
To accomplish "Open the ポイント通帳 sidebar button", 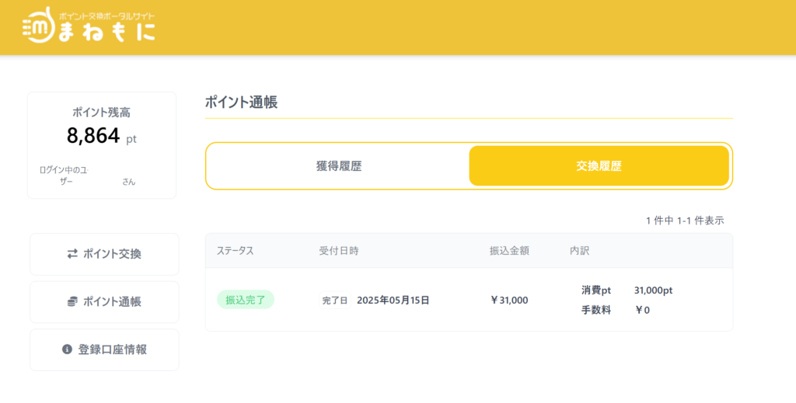I will [x=104, y=301].
